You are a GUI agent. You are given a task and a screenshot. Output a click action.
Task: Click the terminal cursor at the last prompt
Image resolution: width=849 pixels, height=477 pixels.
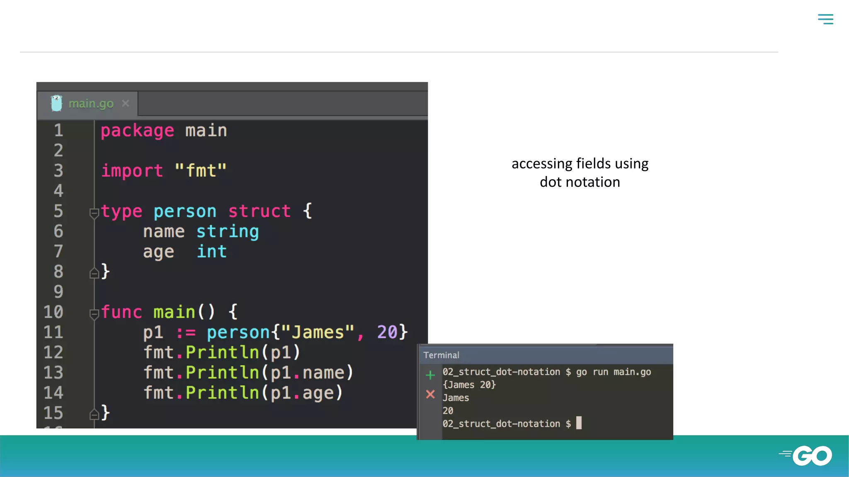579,423
